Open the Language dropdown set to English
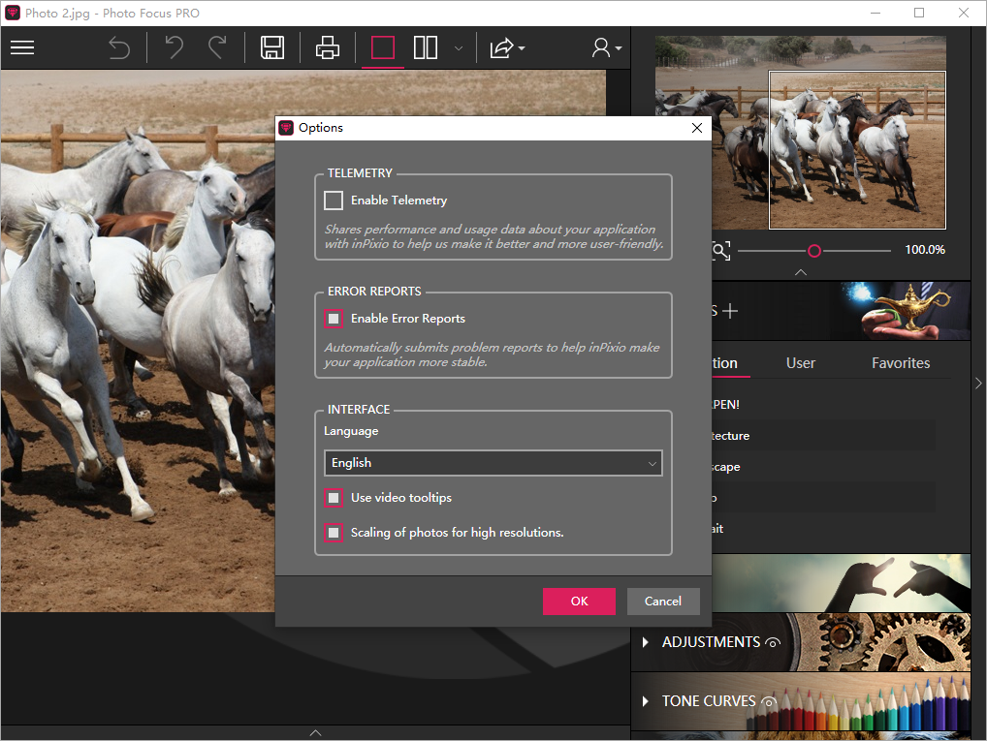Image resolution: width=987 pixels, height=741 pixels. pyautogui.click(x=493, y=463)
